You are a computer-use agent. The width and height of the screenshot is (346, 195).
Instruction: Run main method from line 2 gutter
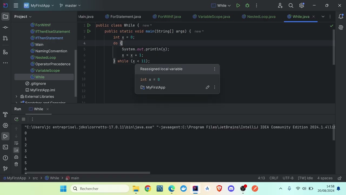pos(89,31)
